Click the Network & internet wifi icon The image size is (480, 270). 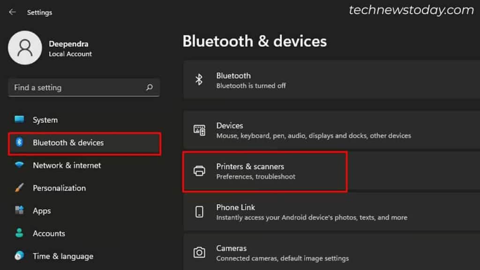tap(20, 165)
